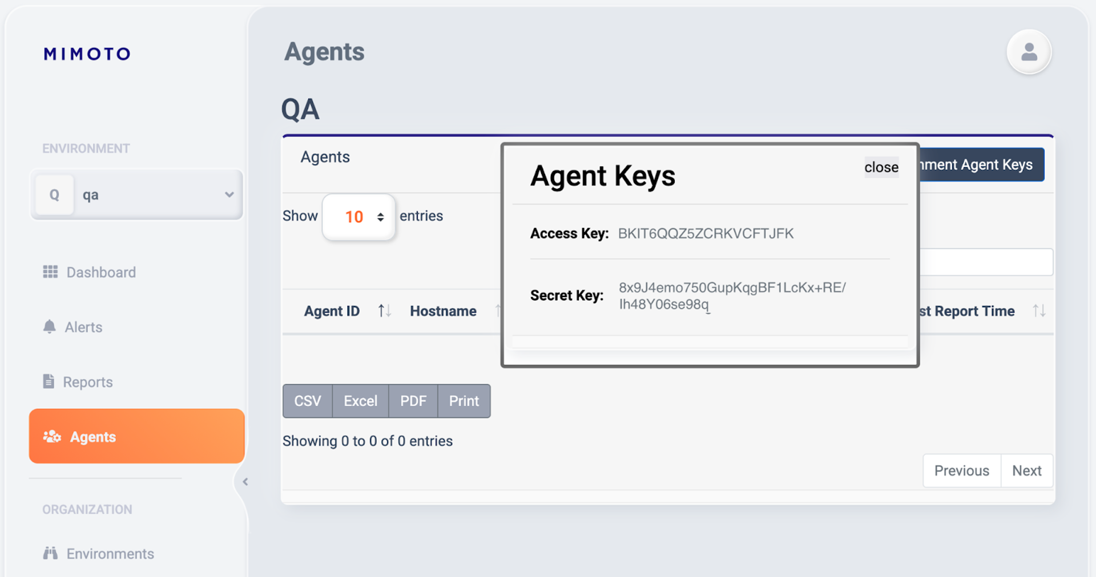Image resolution: width=1096 pixels, height=577 pixels.
Task: Open the Dashboard from the sidebar icon
Action: [x=51, y=272]
